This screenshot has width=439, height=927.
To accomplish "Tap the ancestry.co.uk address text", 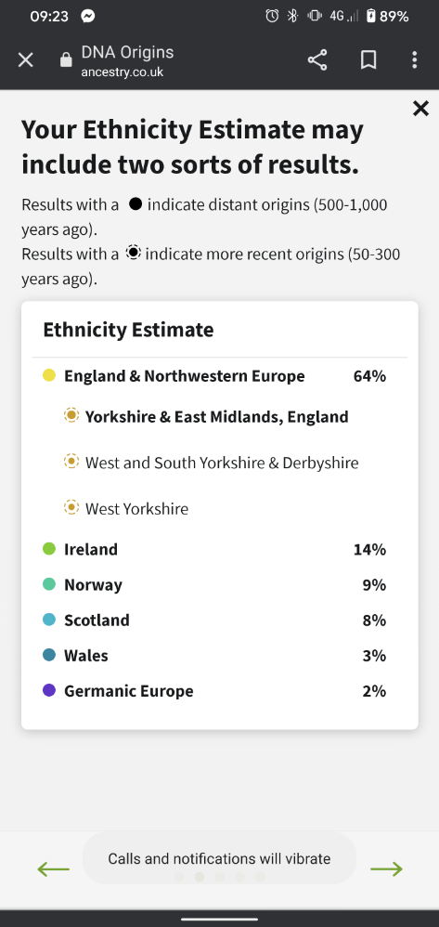I will (123, 72).
